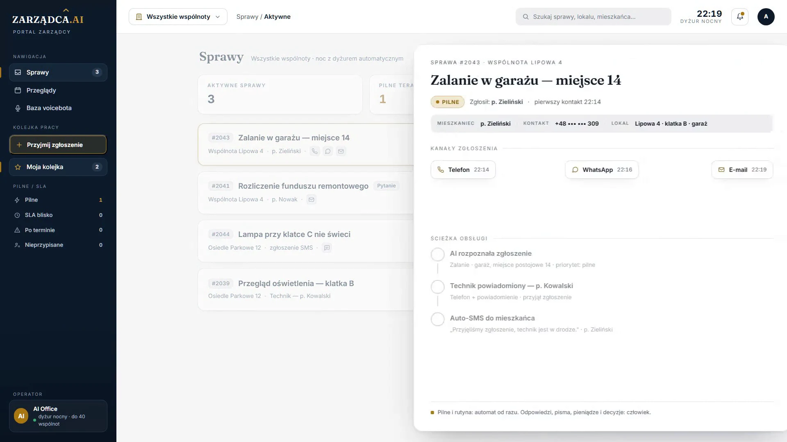Click the plus icon in Przyjmij zgłoszenie

(19, 145)
